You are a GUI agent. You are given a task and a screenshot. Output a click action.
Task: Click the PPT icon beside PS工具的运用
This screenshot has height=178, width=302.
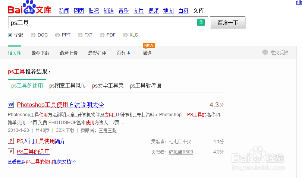[x=11, y=152]
